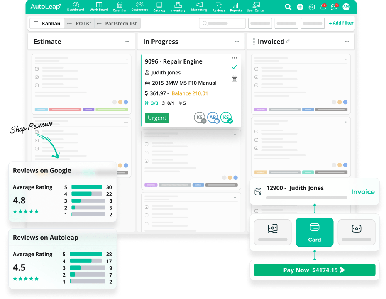
Task: Click the work board search field
Action: [222, 24]
